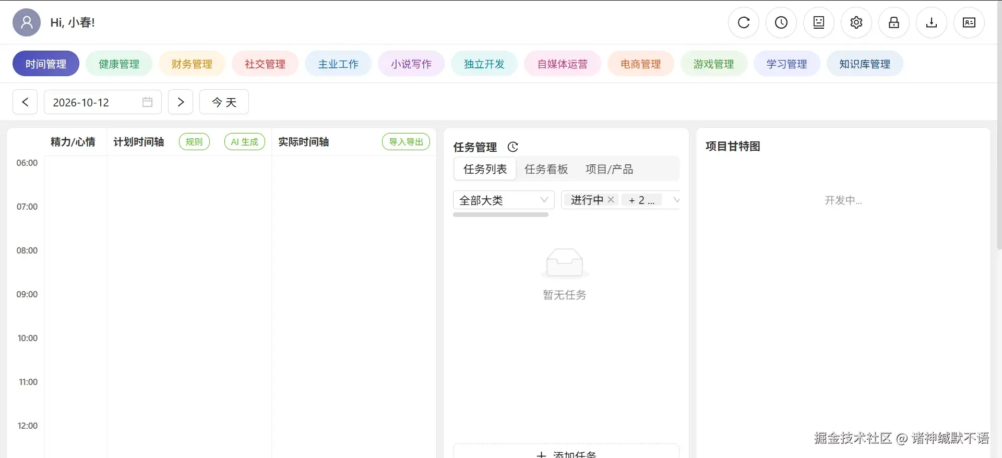Open the 游戏管理 module
Screen dimensions: 1002x458
pos(714,64)
